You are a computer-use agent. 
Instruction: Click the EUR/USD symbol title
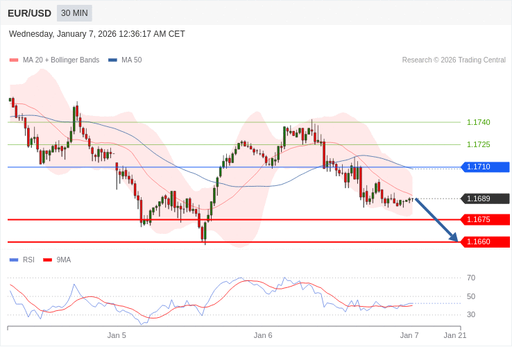coord(29,13)
